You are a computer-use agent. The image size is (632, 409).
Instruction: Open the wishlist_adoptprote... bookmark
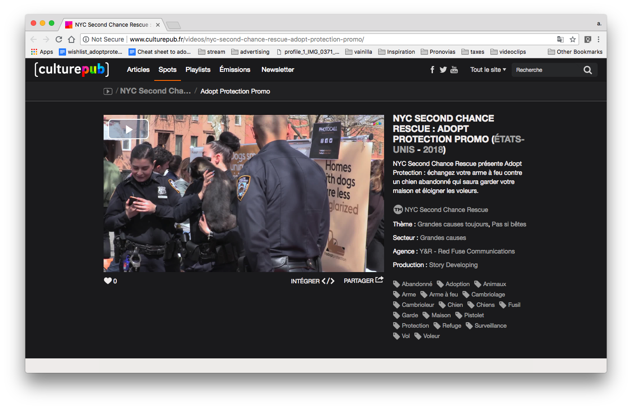(90, 52)
